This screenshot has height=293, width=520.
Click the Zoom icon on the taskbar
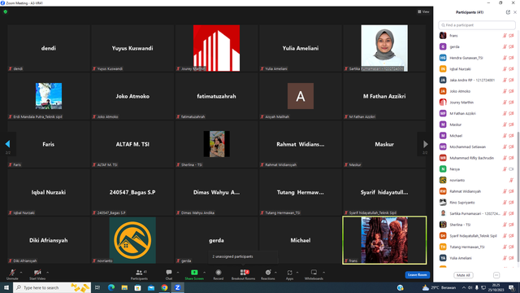177,287
